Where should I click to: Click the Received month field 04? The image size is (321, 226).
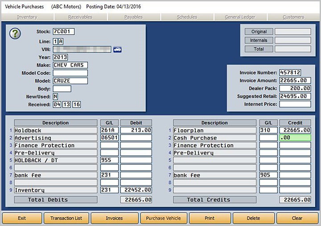click(x=57, y=104)
